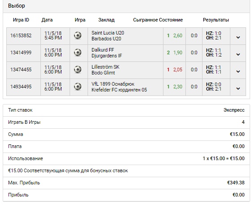Screen dimensions: 251x205
Task: Click soccer ball icon for Lilleström SK match
Action: 78,70
